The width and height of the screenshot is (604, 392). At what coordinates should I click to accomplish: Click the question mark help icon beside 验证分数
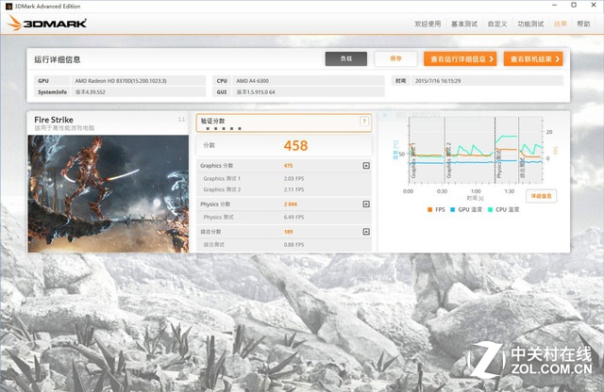(364, 122)
